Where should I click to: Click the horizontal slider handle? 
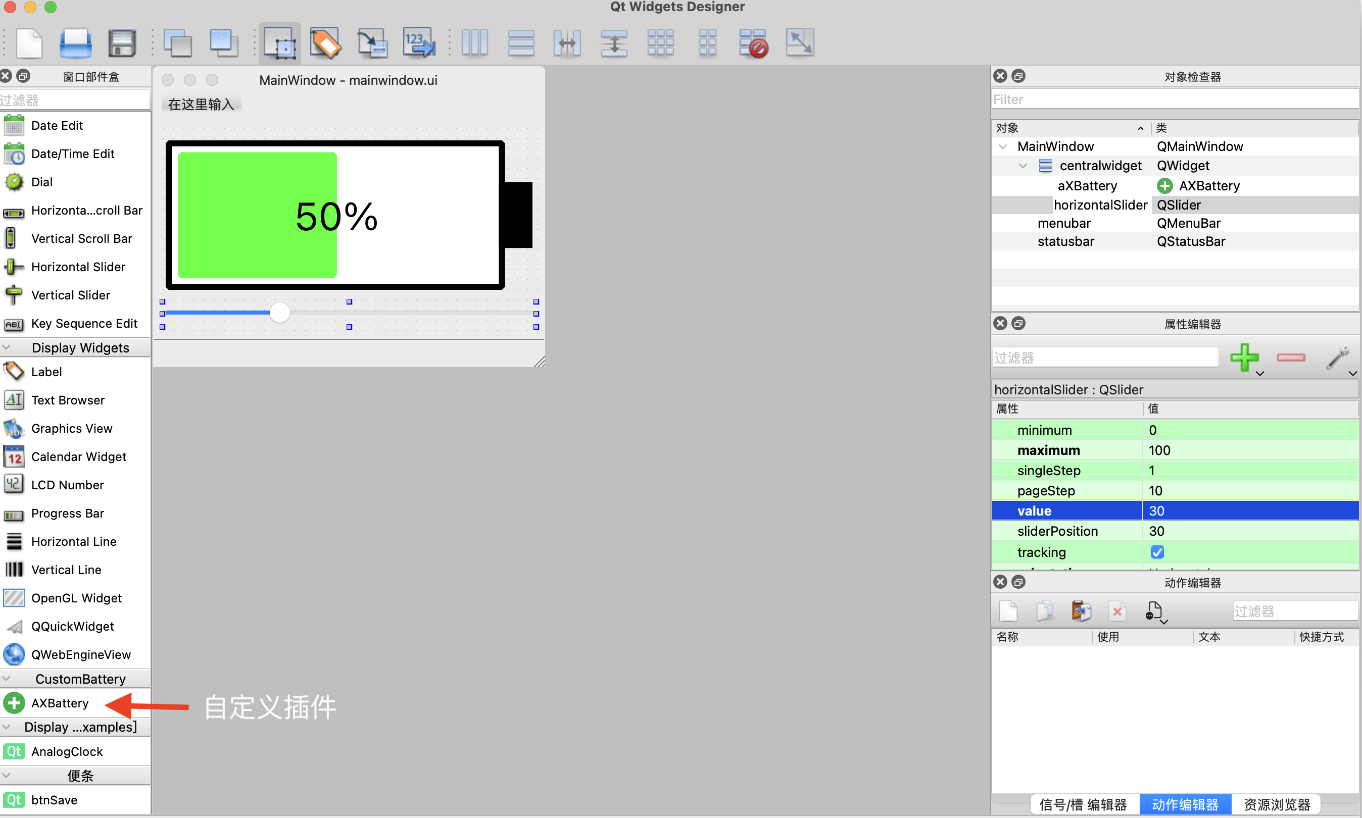[x=280, y=313]
